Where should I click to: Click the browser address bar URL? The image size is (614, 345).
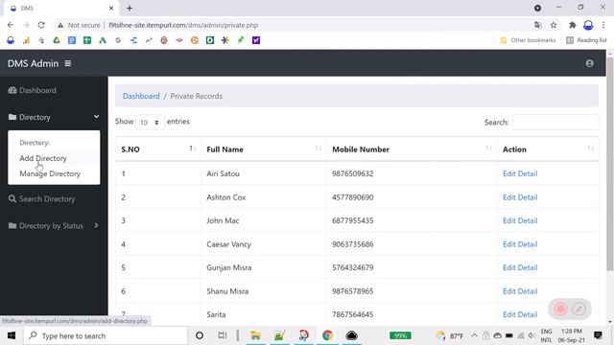coord(183,25)
